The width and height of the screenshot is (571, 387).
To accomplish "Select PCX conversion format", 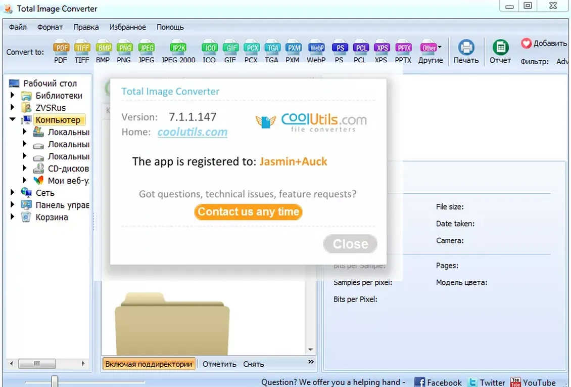I will pyautogui.click(x=251, y=52).
